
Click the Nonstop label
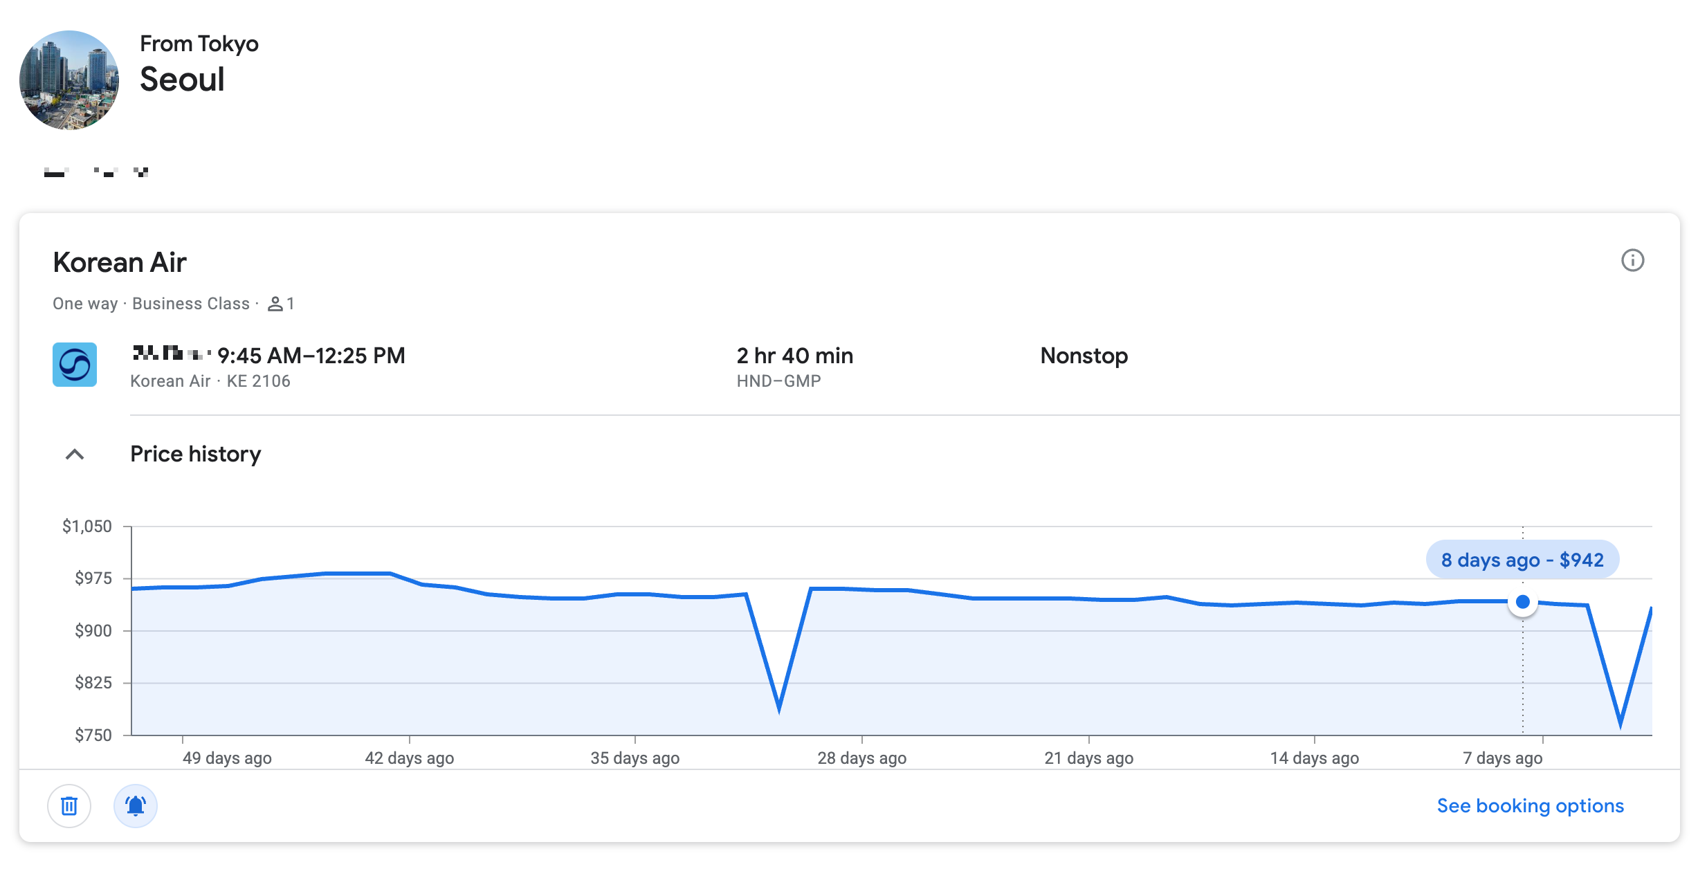click(x=1084, y=356)
